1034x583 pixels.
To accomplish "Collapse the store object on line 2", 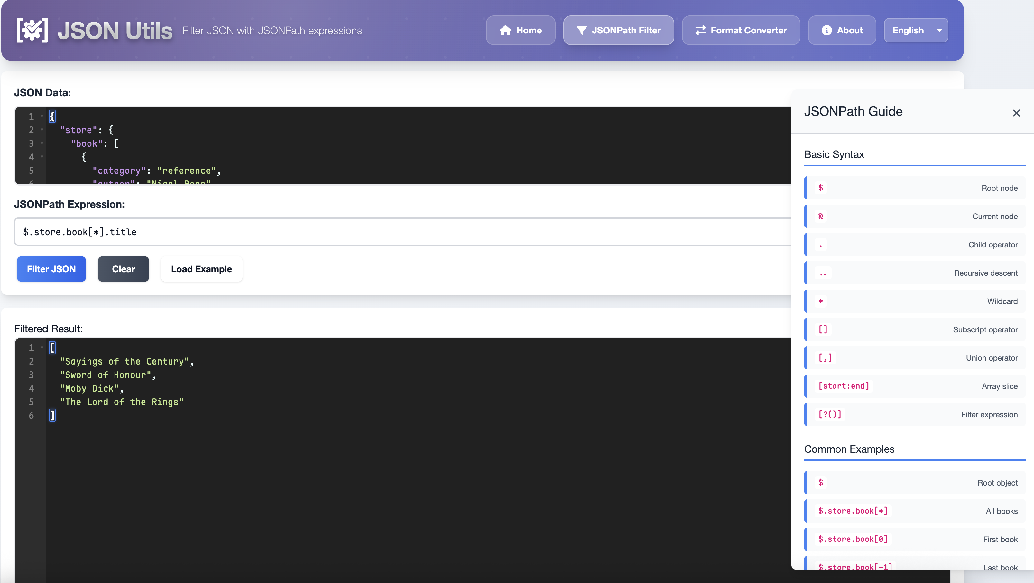I will pos(42,130).
